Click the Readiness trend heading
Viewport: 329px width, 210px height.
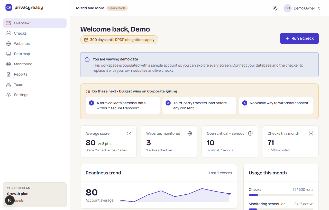103,173
